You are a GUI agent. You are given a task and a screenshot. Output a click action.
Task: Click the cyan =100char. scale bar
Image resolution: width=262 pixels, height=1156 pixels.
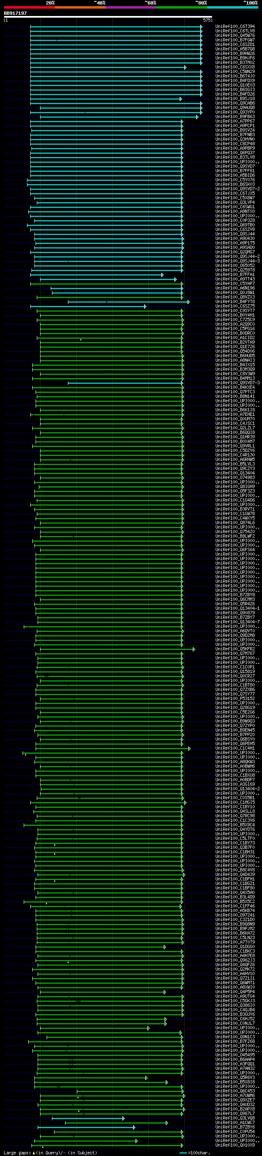click(x=183, y=1152)
